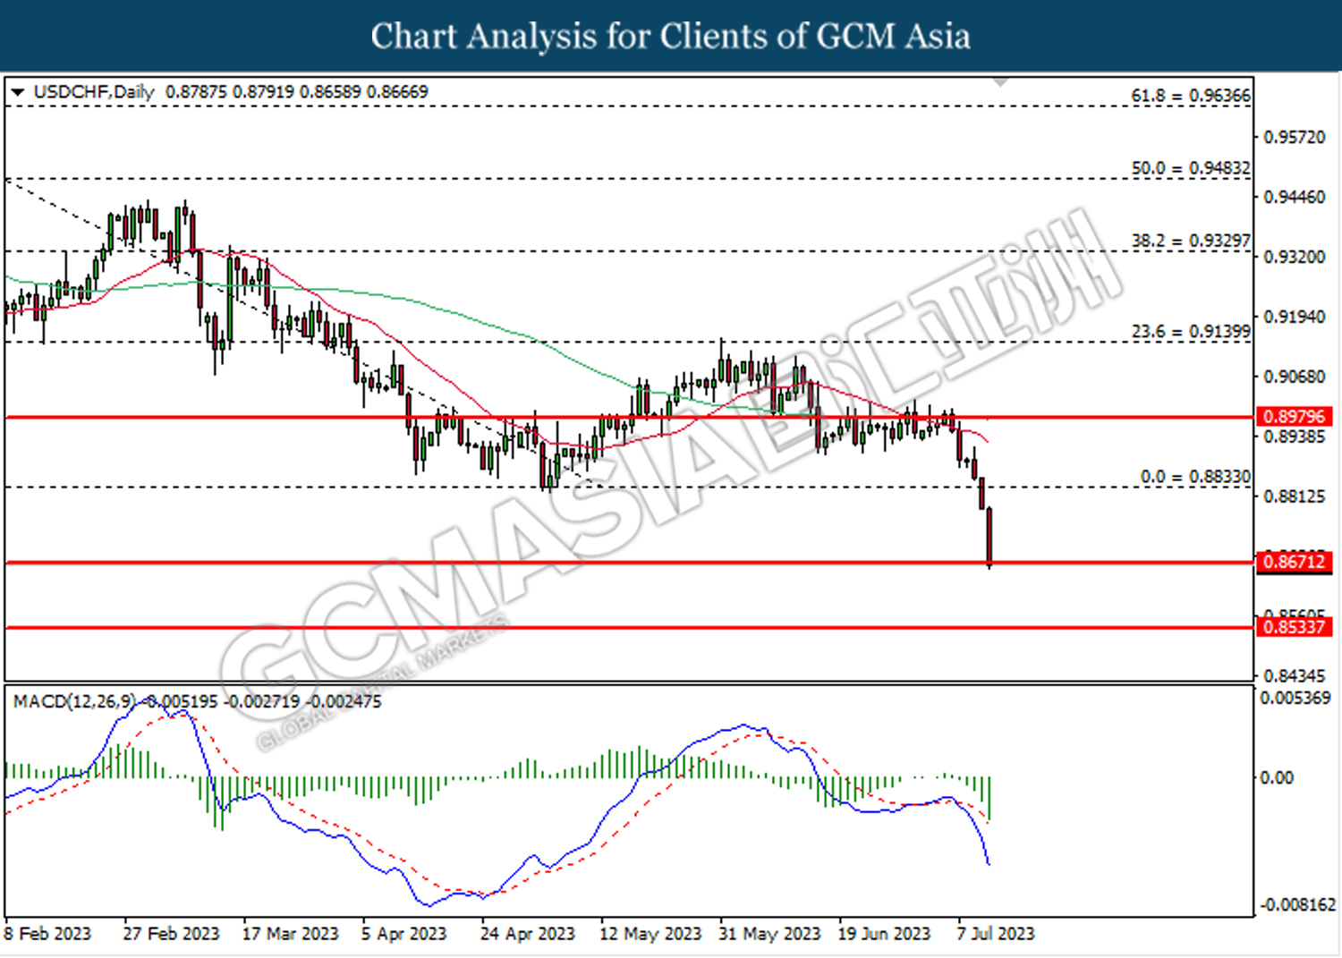1342x958 pixels.
Task: Click the 0.95720 price axis value
Action: pos(1295,137)
